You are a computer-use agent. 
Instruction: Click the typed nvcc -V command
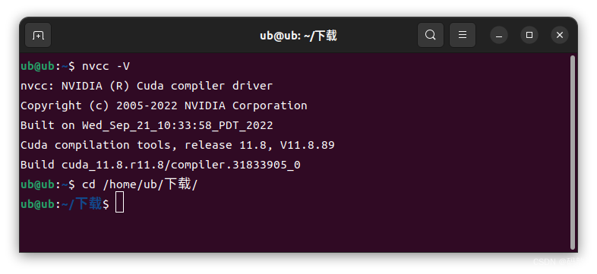tap(106, 66)
